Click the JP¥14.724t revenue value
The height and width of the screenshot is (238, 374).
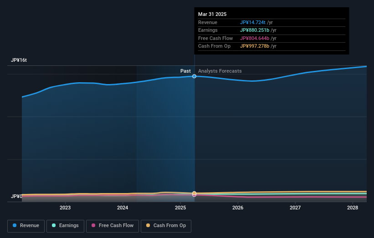point(252,22)
